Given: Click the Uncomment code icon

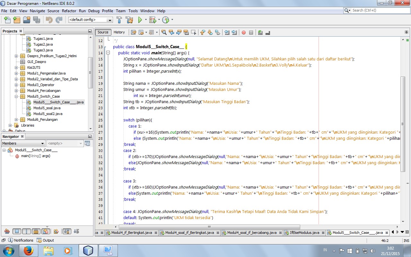Looking at the screenshot, I should point(268,32).
